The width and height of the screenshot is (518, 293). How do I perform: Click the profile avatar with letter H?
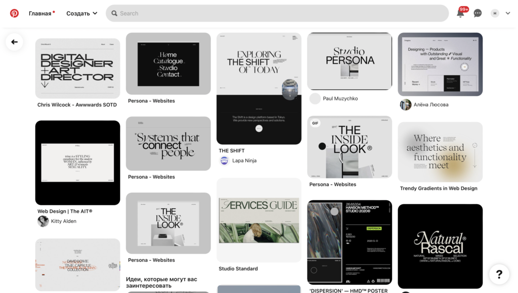point(495,13)
